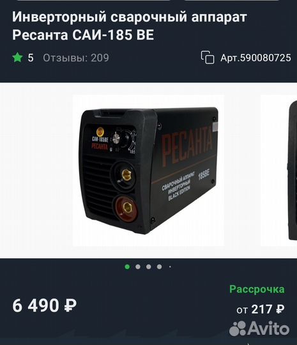Select the small fifth carousel dot
This screenshot has height=345, width=297.
170,267
